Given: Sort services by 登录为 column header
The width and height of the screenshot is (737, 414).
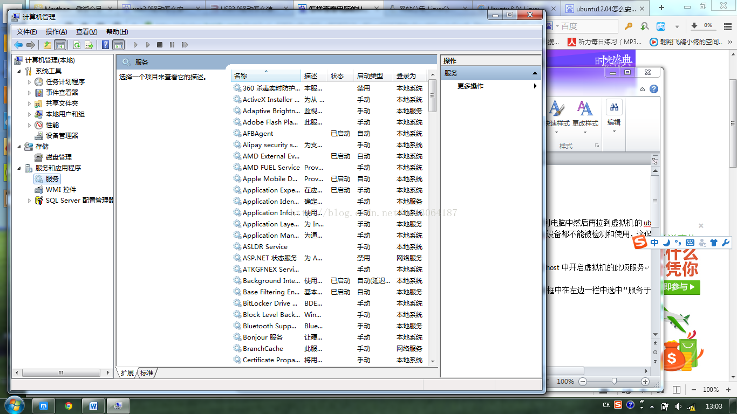Looking at the screenshot, I should tap(410, 76).
